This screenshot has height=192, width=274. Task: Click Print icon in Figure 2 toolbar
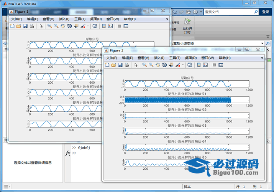(x=127, y=65)
